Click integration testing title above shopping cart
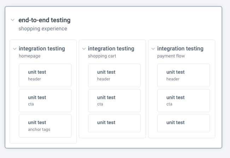 click(111, 49)
